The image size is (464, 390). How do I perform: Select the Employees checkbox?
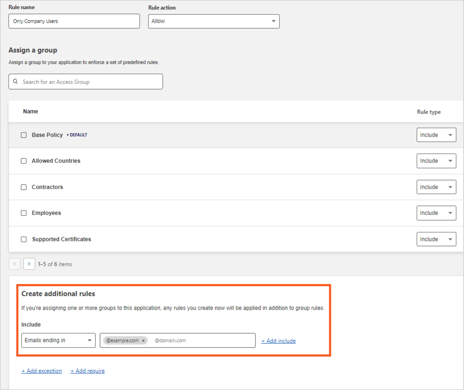coord(24,213)
